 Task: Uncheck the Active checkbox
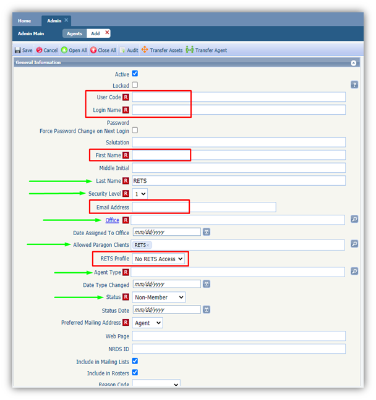[x=135, y=73]
